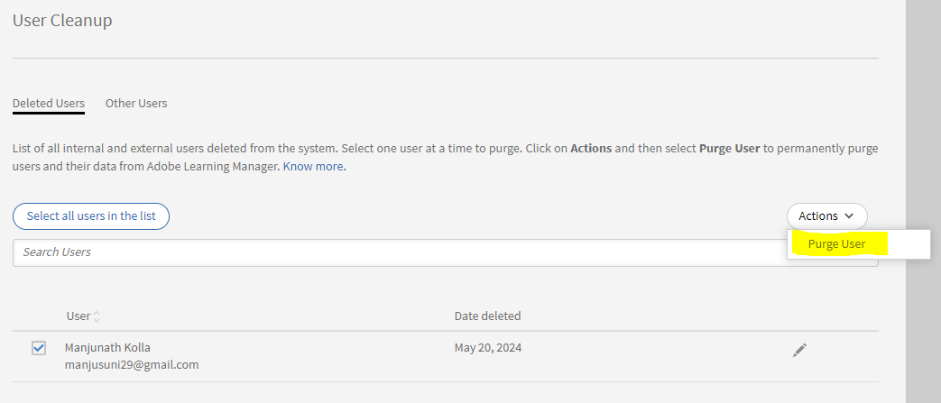Viewport: 941px width, 403px height.
Task: Uncheck the Manjunath Kolla row checkbox
Action: (x=39, y=348)
